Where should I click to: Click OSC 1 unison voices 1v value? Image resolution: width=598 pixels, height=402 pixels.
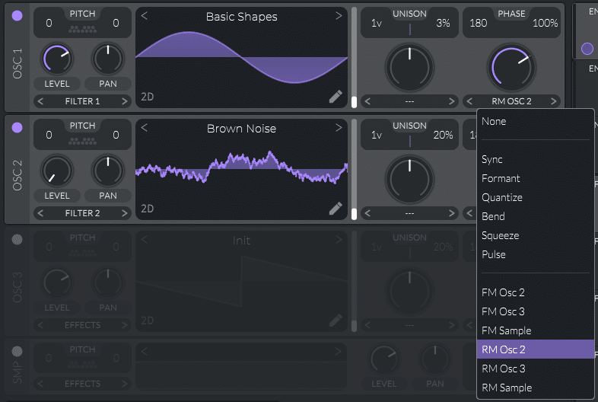pos(377,24)
